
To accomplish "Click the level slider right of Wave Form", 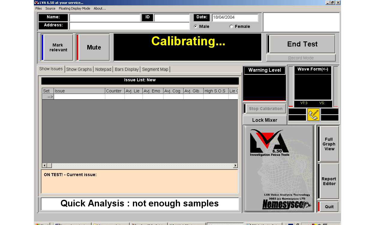I will 336,86.
